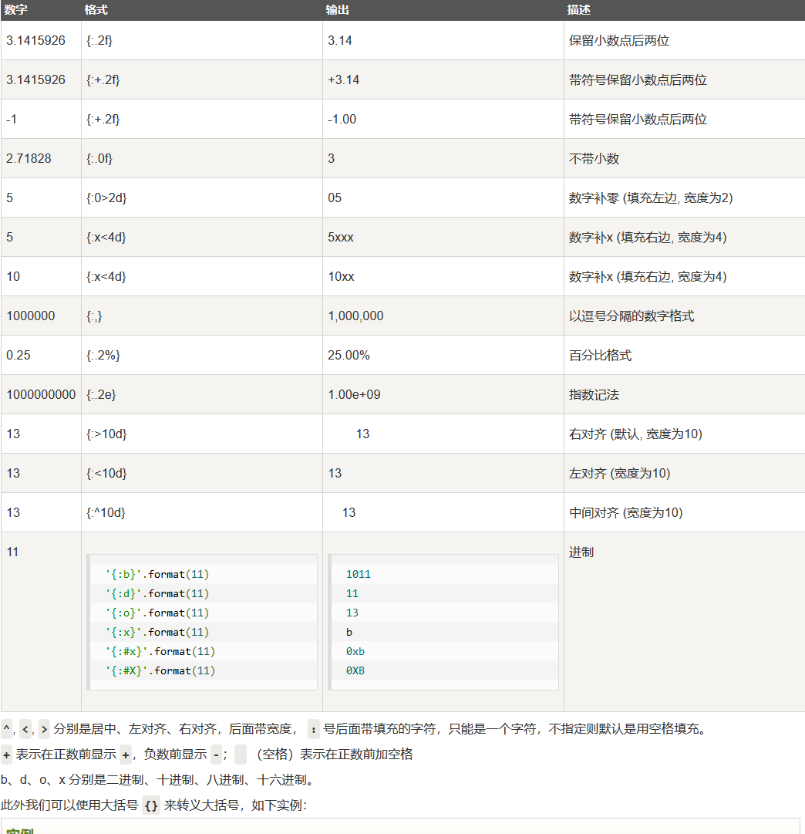Click the description 以逗号分隔的数字格式

point(632,316)
